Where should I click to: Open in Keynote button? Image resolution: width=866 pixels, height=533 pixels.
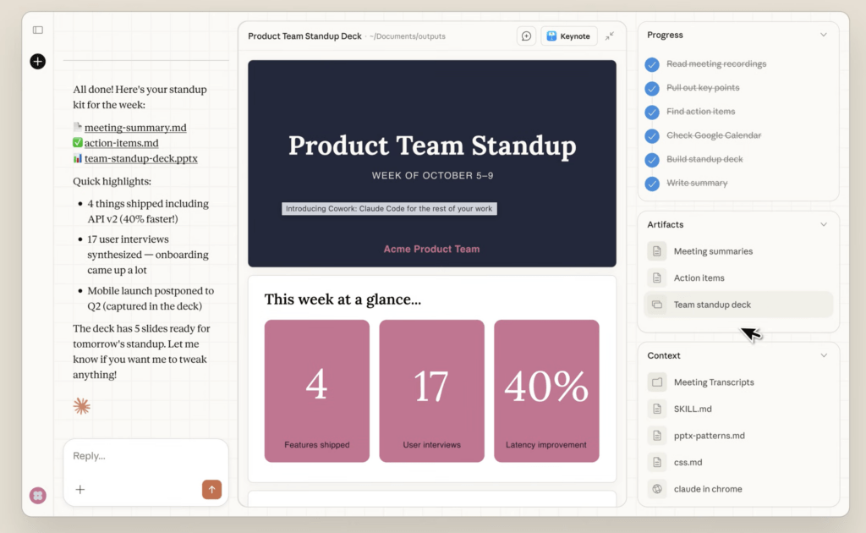click(x=568, y=36)
